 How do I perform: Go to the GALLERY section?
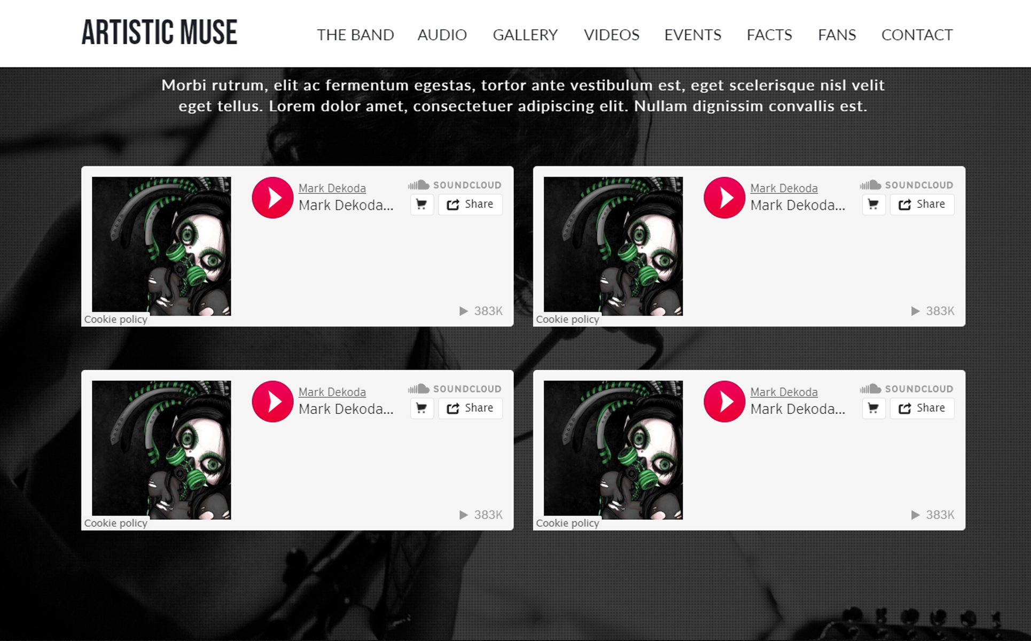tap(525, 35)
